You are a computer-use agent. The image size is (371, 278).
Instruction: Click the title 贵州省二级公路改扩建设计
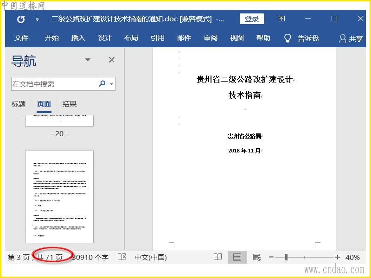245,79
